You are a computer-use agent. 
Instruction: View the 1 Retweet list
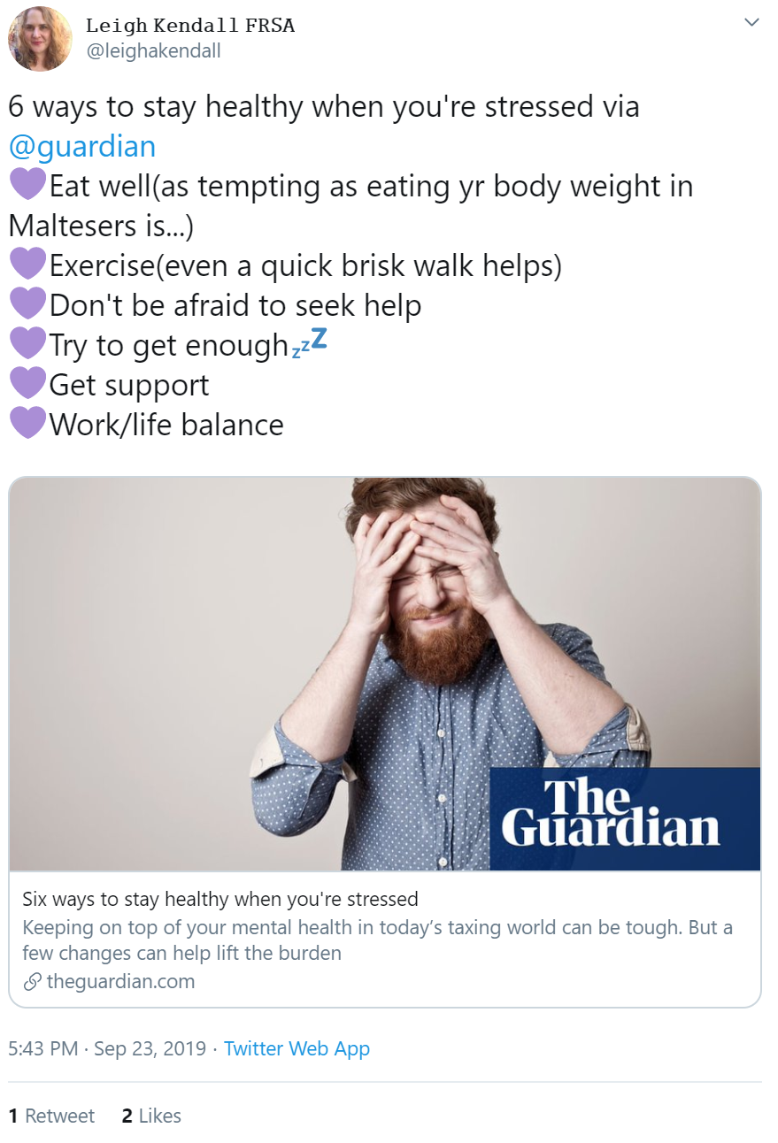tap(51, 1116)
